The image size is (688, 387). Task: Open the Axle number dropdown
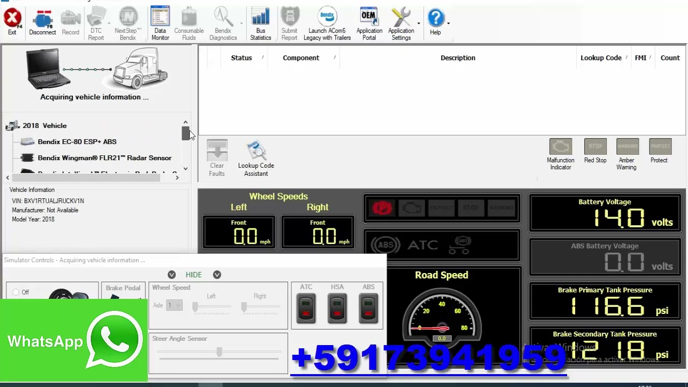(175, 305)
